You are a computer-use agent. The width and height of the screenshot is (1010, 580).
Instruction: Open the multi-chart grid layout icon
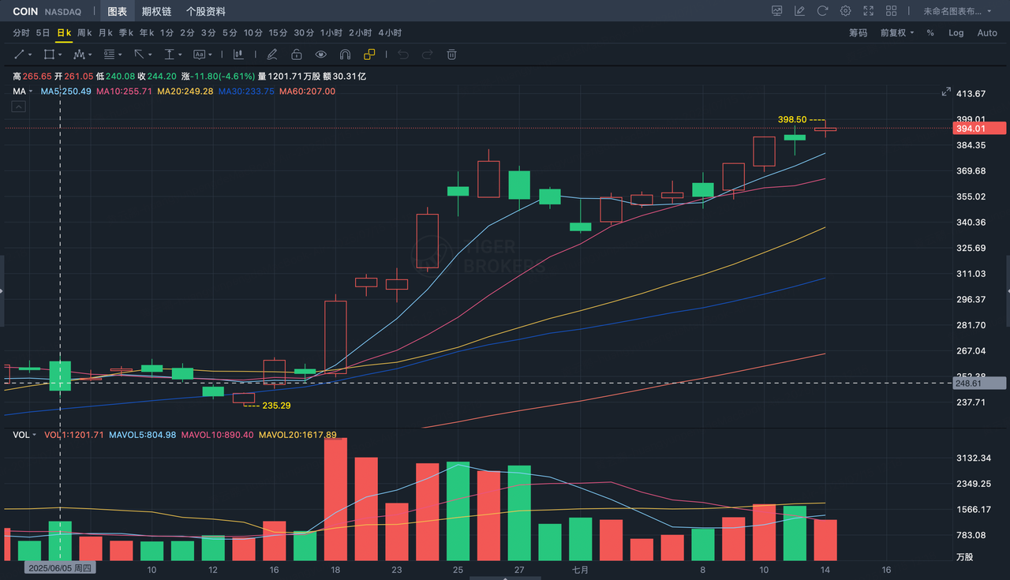[891, 11]
